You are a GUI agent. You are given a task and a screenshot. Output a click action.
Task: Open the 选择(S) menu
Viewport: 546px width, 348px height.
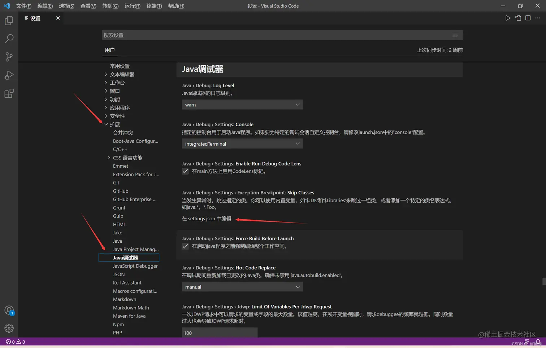click(66, 6)
